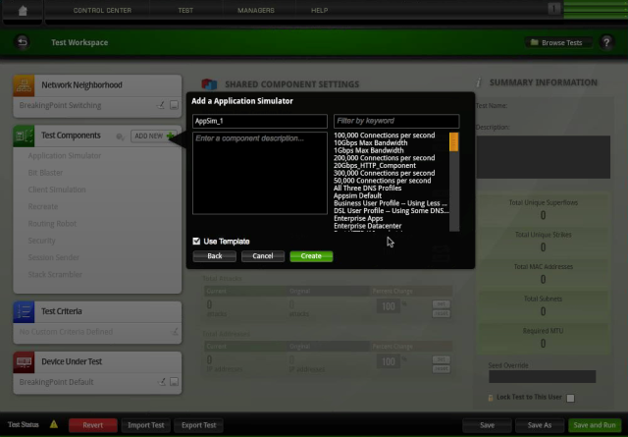Click the Save button
628x437 pixels.
point(487,425)
